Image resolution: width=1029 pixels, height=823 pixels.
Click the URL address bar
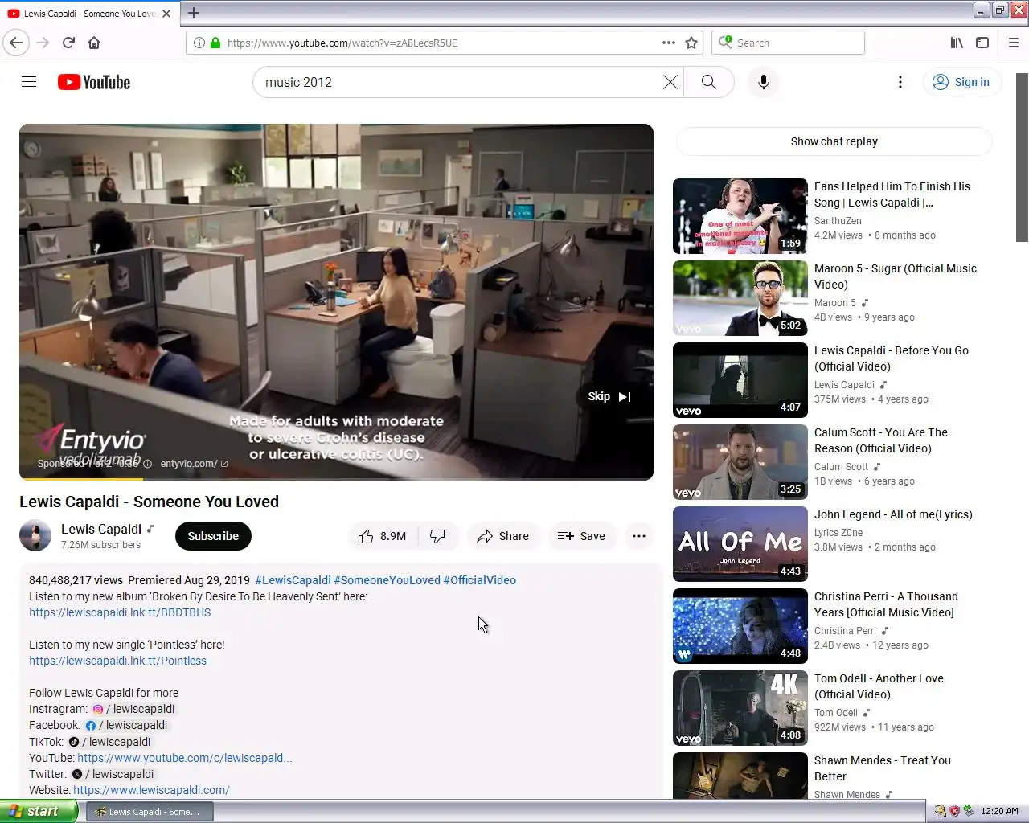tap(438, 43)
